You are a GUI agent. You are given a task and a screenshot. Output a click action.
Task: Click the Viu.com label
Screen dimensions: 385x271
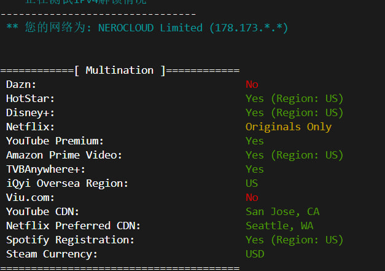(x=31, y=198)
